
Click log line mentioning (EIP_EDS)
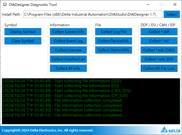(65, 96)
